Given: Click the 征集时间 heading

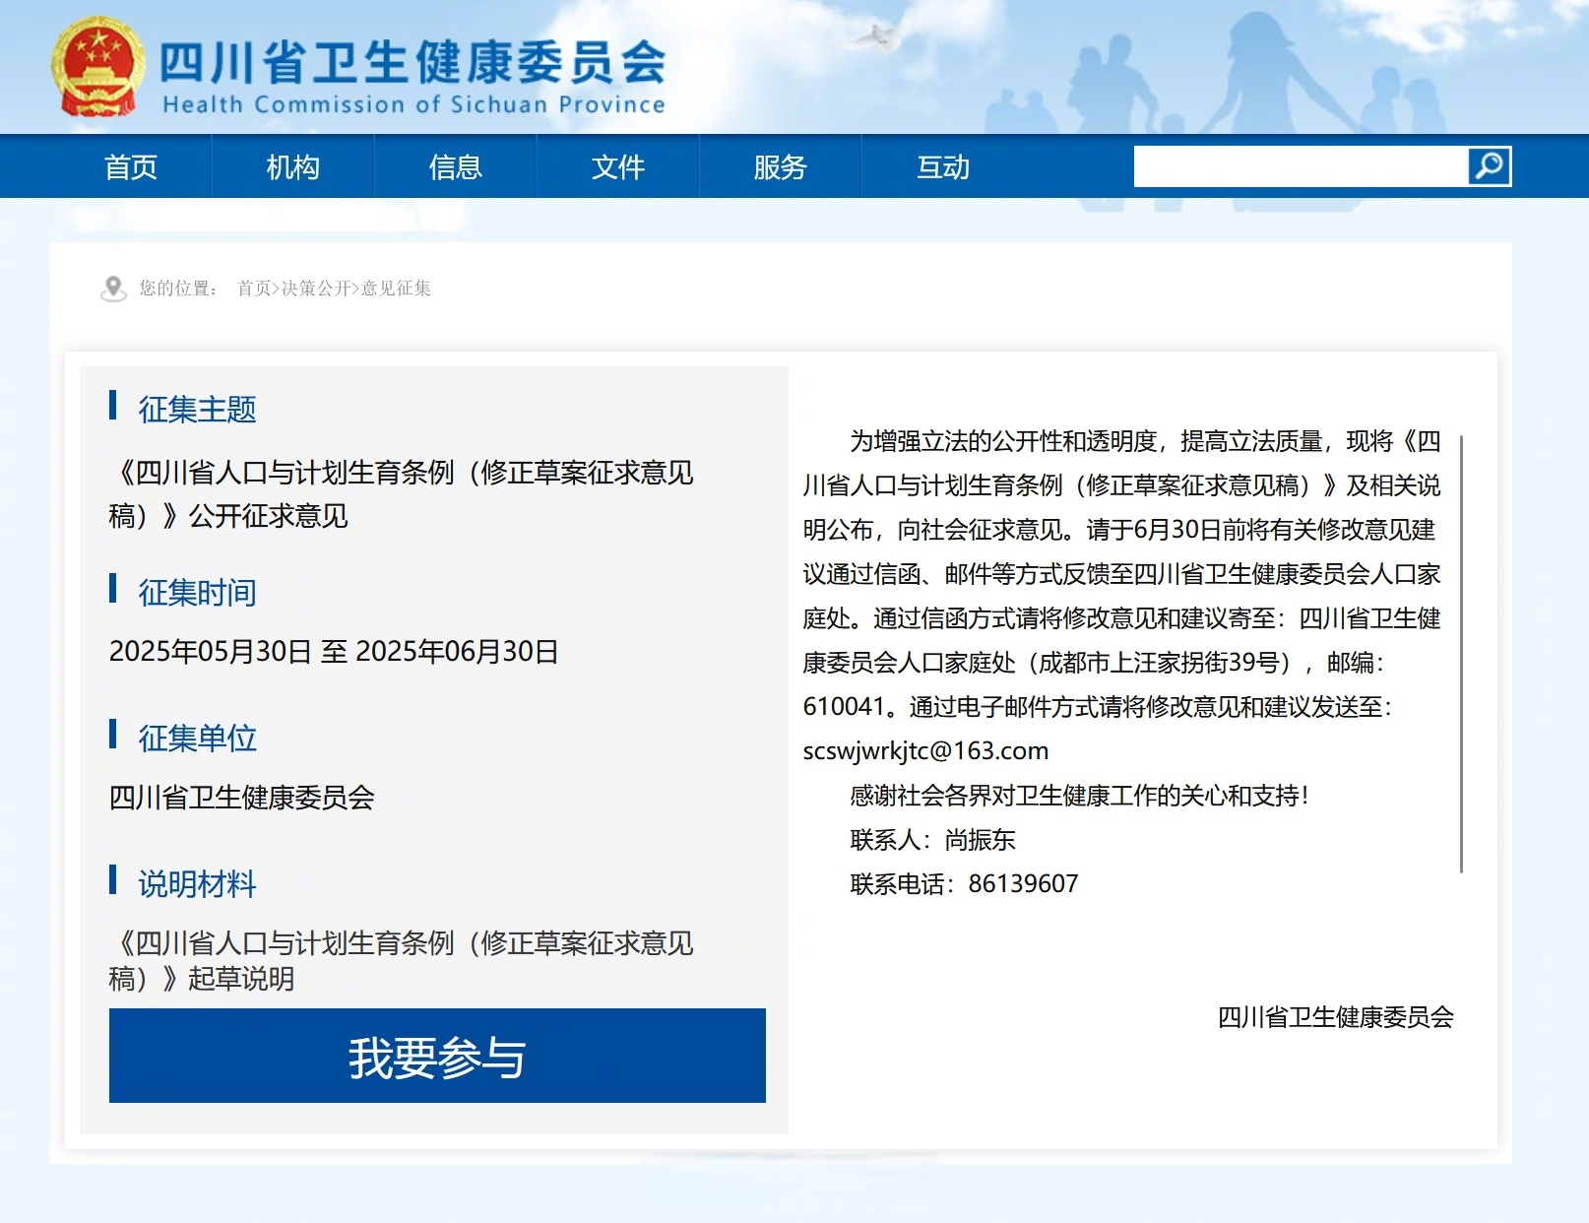Looking at the screenshot, I should click(197, 592).
